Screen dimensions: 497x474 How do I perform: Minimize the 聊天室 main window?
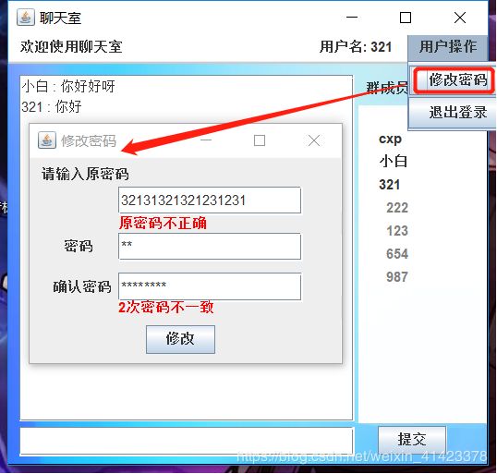[352, 18]
